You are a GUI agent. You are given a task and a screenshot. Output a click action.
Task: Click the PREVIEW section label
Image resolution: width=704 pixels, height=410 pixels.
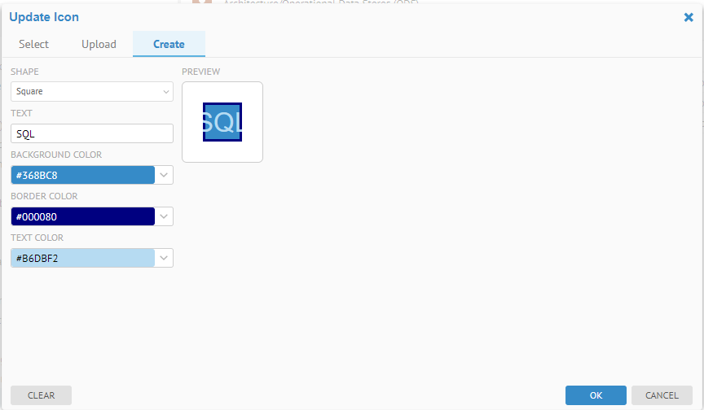tap(200, 72)
